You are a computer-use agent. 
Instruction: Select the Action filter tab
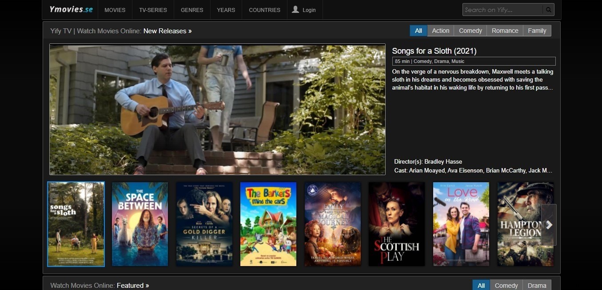pos(440,31)
